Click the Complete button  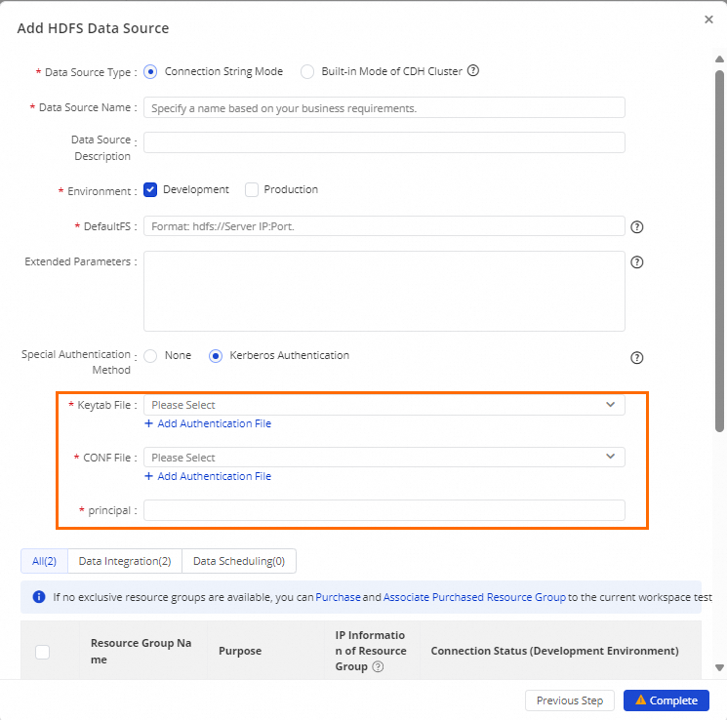[666, 700]
